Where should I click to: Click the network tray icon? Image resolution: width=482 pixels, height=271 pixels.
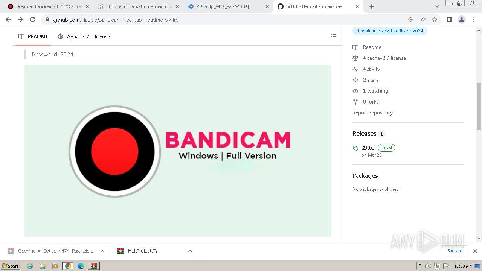coord(437,266)
